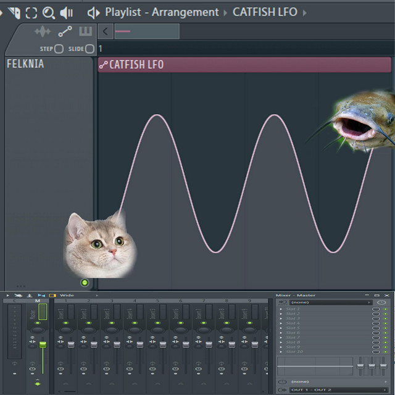Click the back arrow button near timeline
Screen dimensions: 395x395
tap(105, 31)
